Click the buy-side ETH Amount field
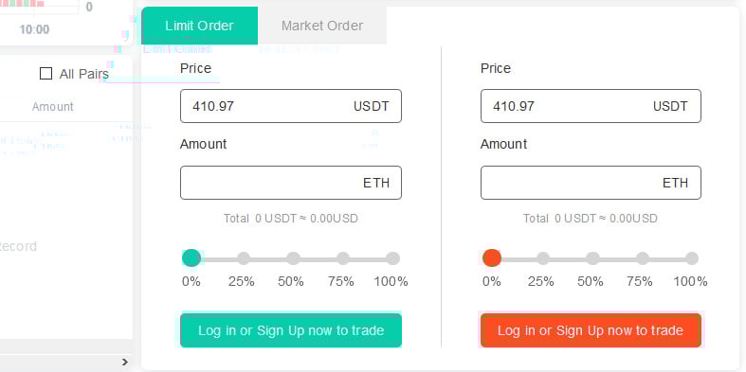746x372 pixels. [x=291, y=183]
